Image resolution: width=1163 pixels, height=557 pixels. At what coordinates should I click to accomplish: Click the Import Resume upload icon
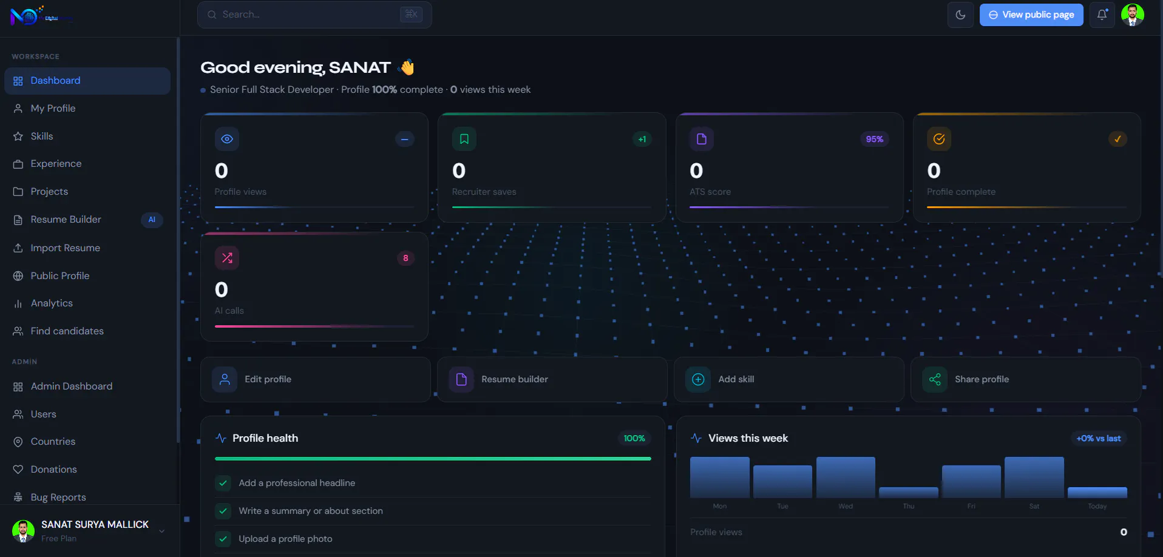18,248
